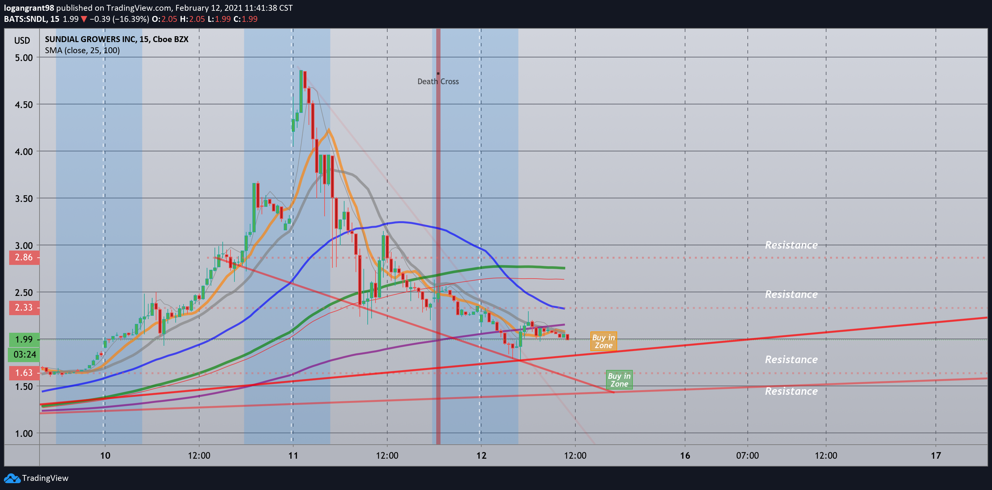Click the Resistance label near 1.50
The width and height of the screenshot is (992, 490).
[x=791, y=391]
